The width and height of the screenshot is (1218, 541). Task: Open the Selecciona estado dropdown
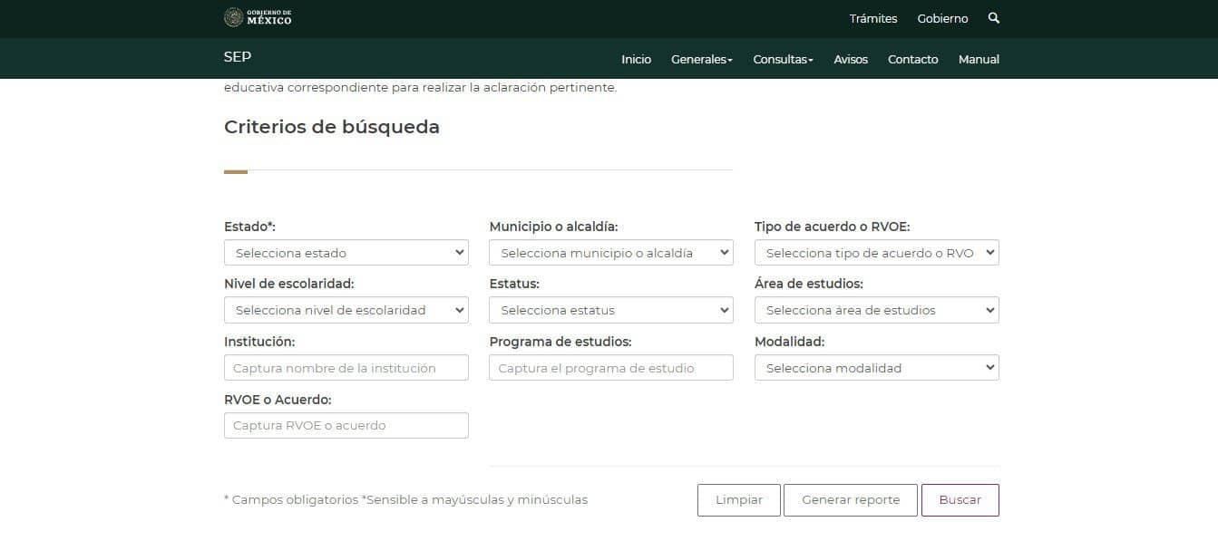tap(346, 253)
